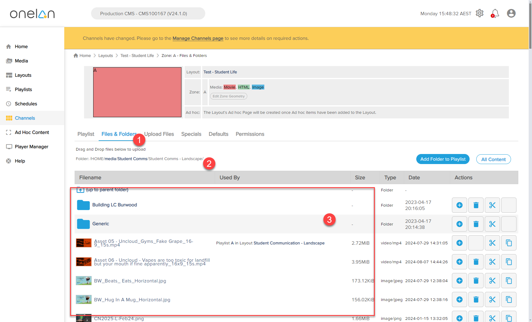Screen dimensions: 532x322
Task: Delete the Generic folder with trash icon
Action: pos(476,224)
